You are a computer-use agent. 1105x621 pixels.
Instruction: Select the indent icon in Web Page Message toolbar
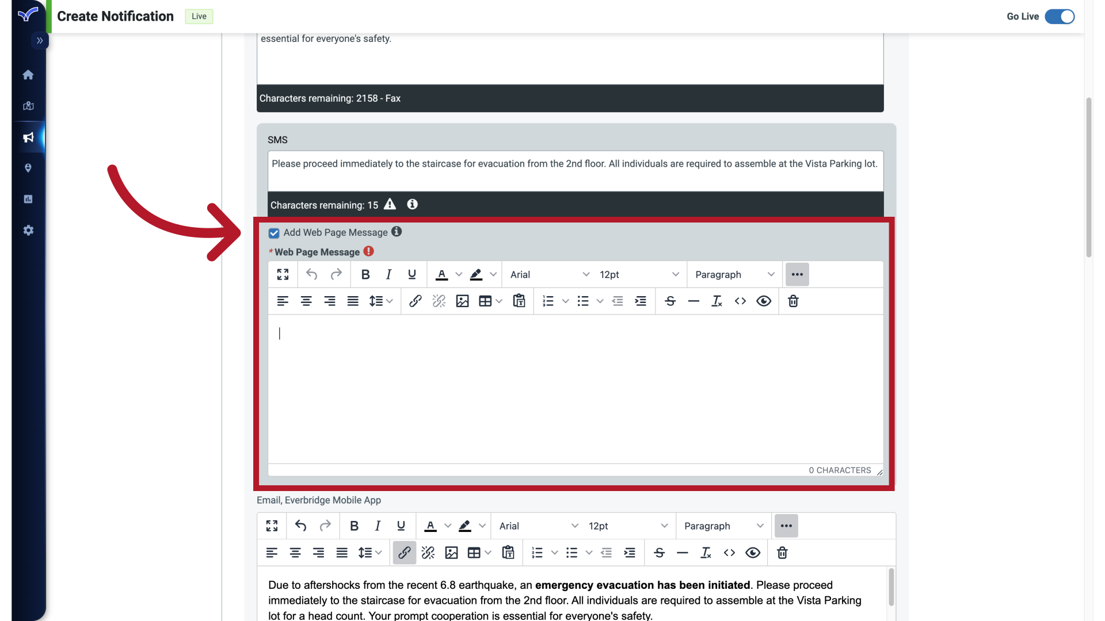[640, 301]
